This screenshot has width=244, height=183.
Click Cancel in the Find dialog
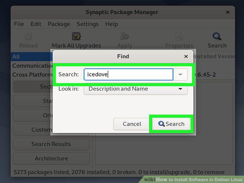[132, 124]
